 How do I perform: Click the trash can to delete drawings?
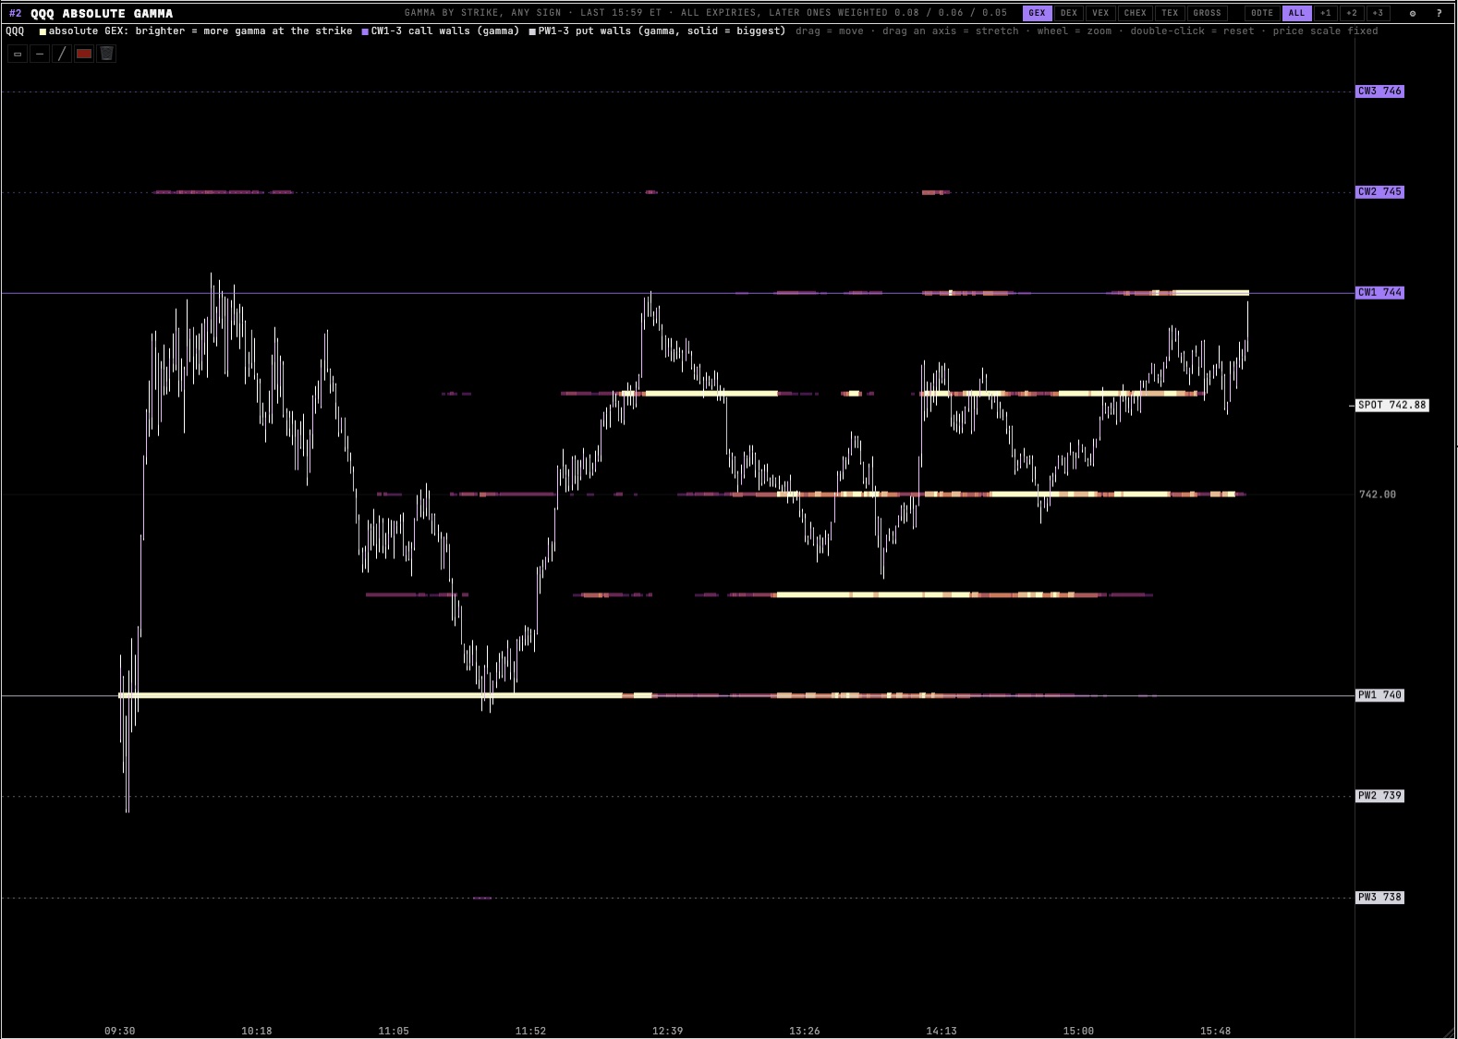tap(106, 54)
